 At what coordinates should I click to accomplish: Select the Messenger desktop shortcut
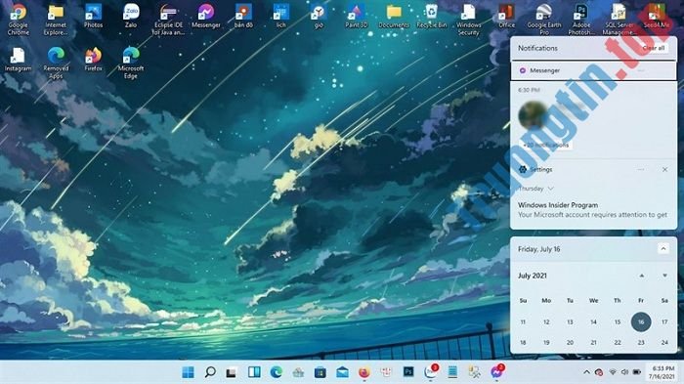coord(206,16)
